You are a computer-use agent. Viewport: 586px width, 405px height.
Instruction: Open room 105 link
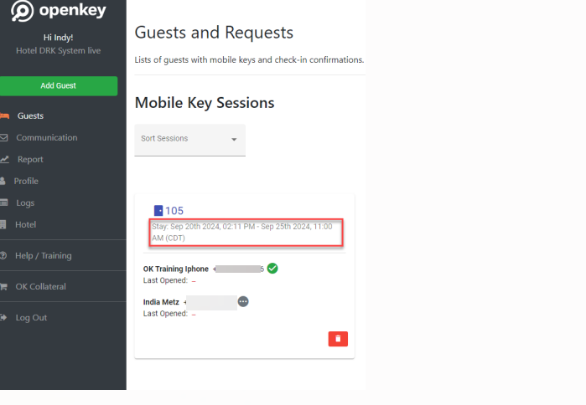coord(174,211)
